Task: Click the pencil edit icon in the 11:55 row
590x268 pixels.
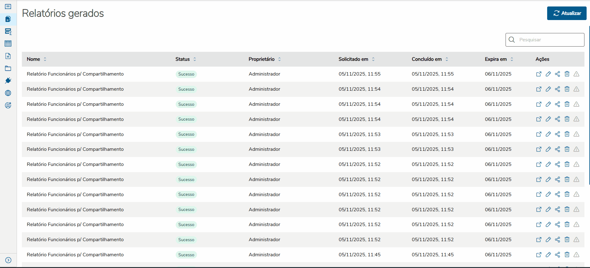Action: click(x=548, y=74)
